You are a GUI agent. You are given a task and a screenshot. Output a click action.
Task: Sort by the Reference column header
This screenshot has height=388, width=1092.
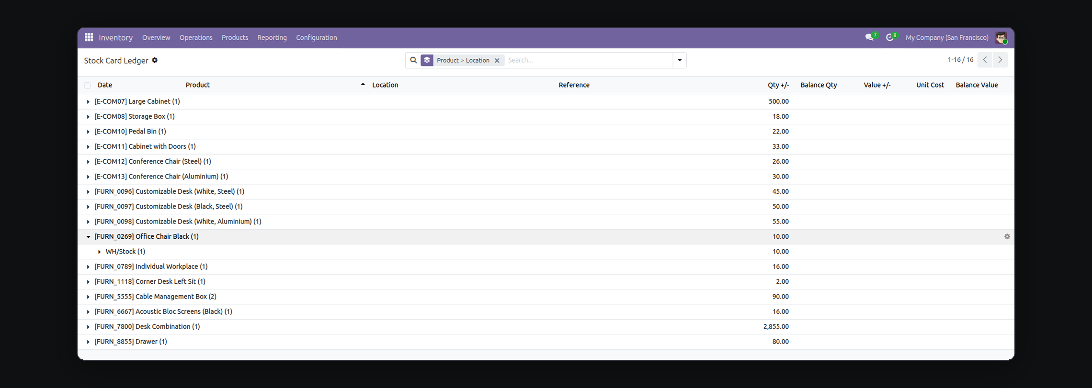[x=574, y=85]
